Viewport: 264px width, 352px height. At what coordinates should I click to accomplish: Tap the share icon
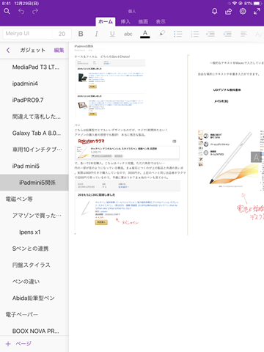click(229, 11)
